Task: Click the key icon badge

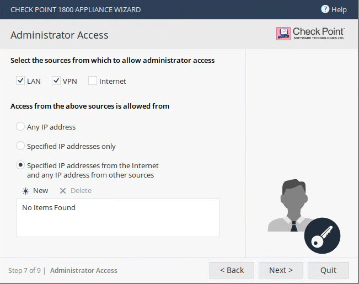Action: pos(322,235)
